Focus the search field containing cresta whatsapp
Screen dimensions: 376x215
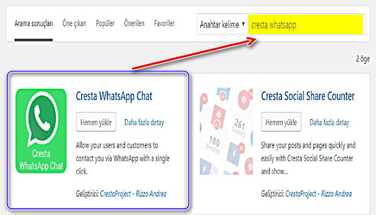tap(306, 25)
